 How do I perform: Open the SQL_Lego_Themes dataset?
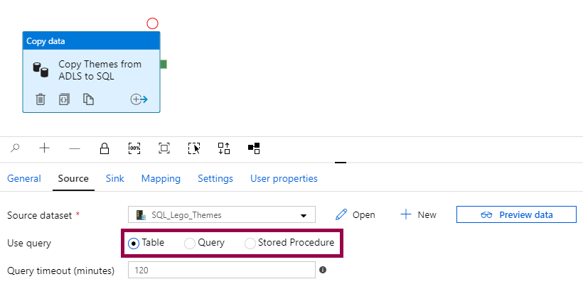click(355, 214)
